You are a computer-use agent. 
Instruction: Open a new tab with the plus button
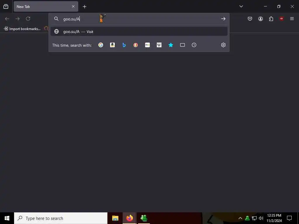coord(84,7)
